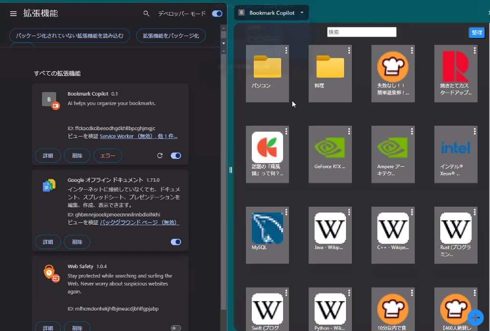
Task: Open the バックグラウンド ページ (無効) link
Action: tap(140, 222)
